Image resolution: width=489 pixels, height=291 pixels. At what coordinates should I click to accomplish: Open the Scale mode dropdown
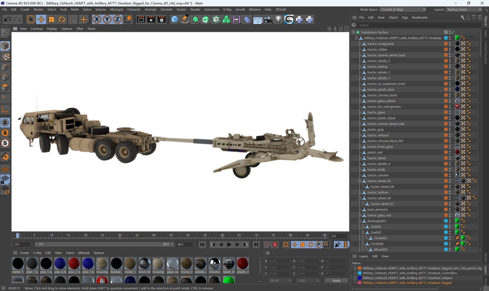[308, 280]
